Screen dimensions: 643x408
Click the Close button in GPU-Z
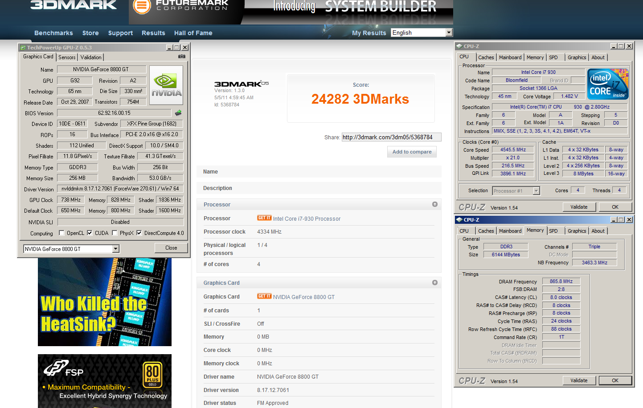[x=171, y=248]
